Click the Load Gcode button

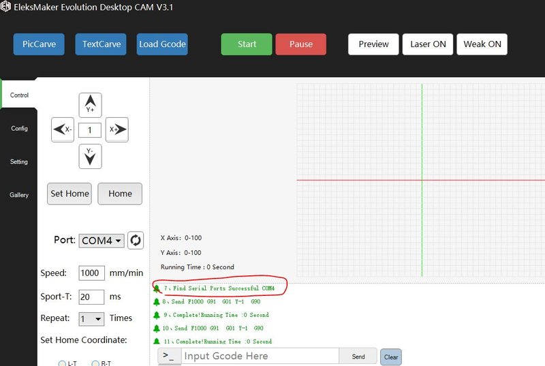(162, 44)
